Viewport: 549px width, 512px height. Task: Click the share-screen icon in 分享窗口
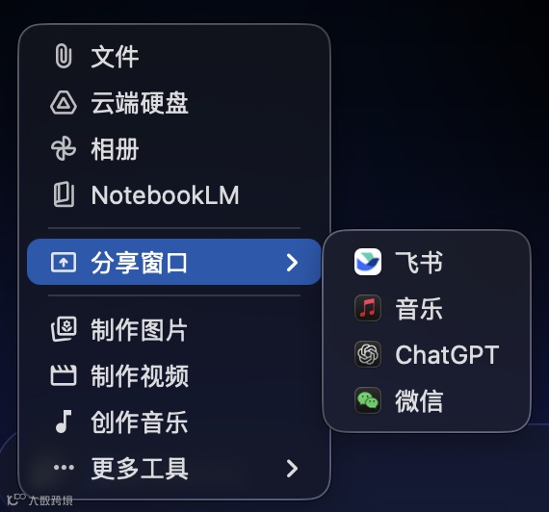[64, 262]
